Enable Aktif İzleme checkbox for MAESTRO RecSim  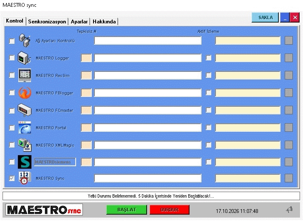209,75
